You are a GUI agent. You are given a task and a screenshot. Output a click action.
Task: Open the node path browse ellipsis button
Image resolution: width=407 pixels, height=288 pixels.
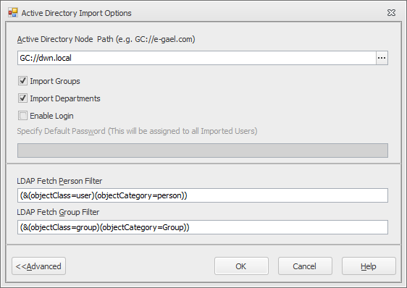(x=382, y=58)
